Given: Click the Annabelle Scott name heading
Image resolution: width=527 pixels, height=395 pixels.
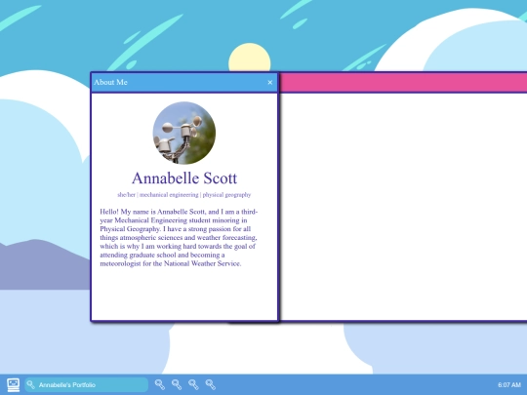Looking at the screenshot, I should tap(184, 178).
